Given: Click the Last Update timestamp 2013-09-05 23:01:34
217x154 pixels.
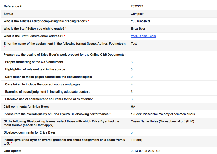Looking at the screenshot, I should [x=145, y=151].
